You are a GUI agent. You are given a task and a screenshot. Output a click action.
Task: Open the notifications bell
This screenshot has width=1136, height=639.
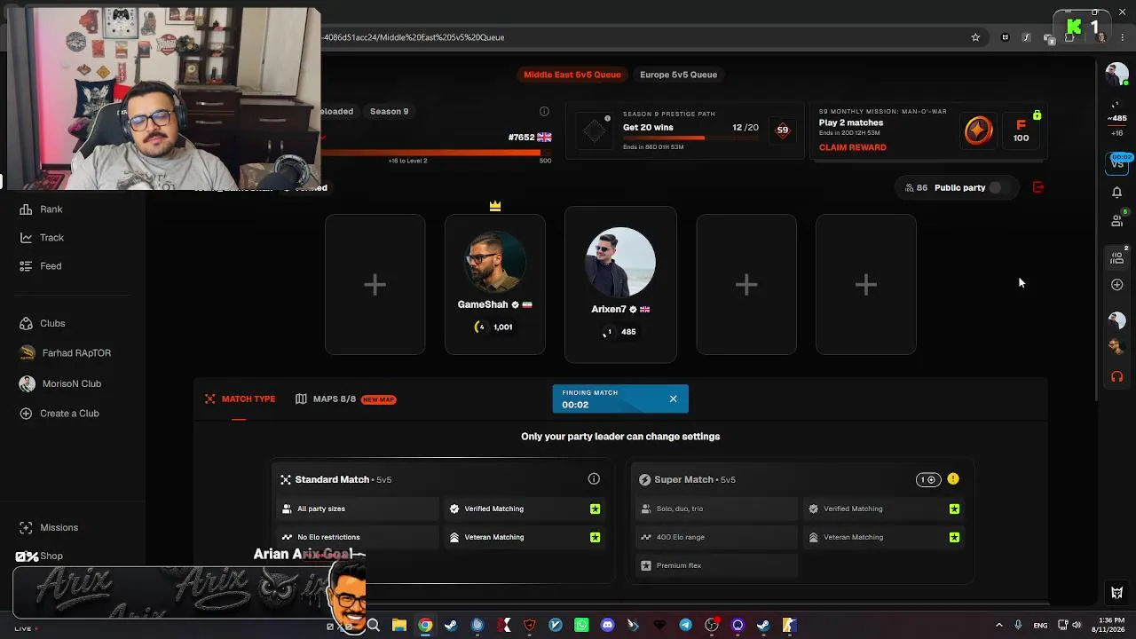(1116, 193)
